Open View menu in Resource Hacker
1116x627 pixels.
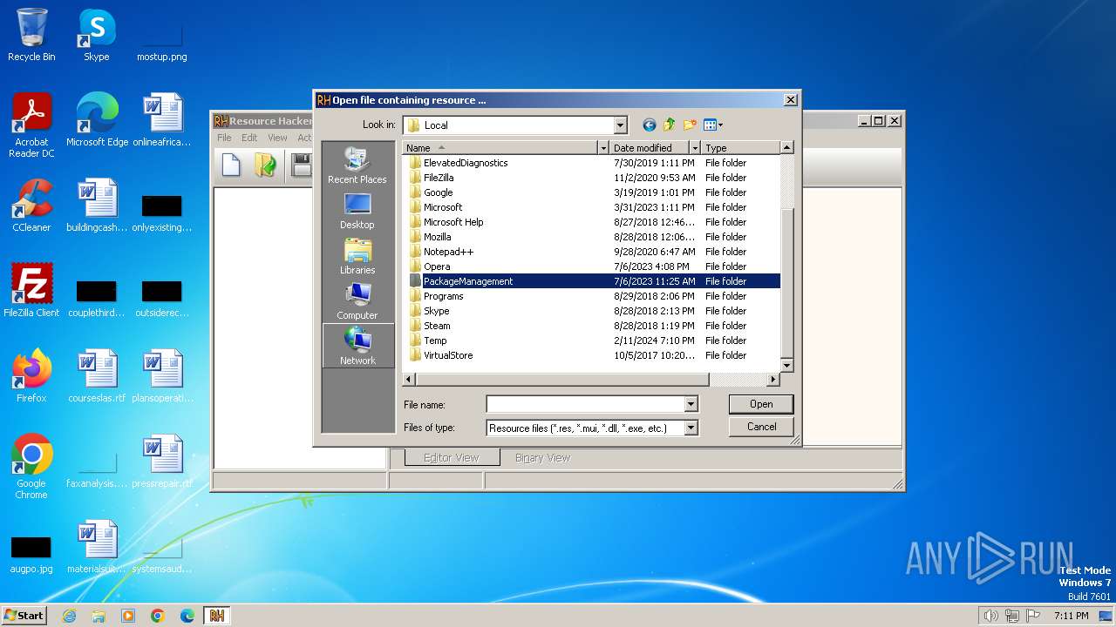(x=277, y=138)
